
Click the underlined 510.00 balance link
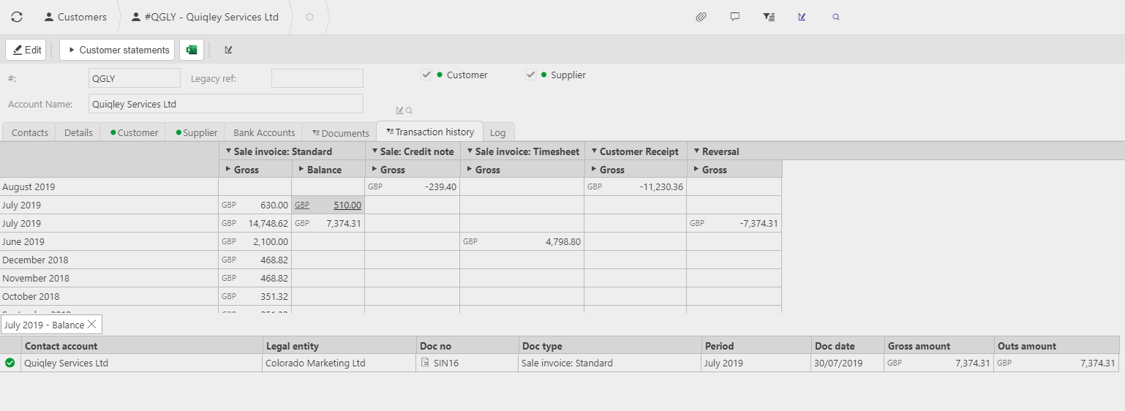(347, 205)
